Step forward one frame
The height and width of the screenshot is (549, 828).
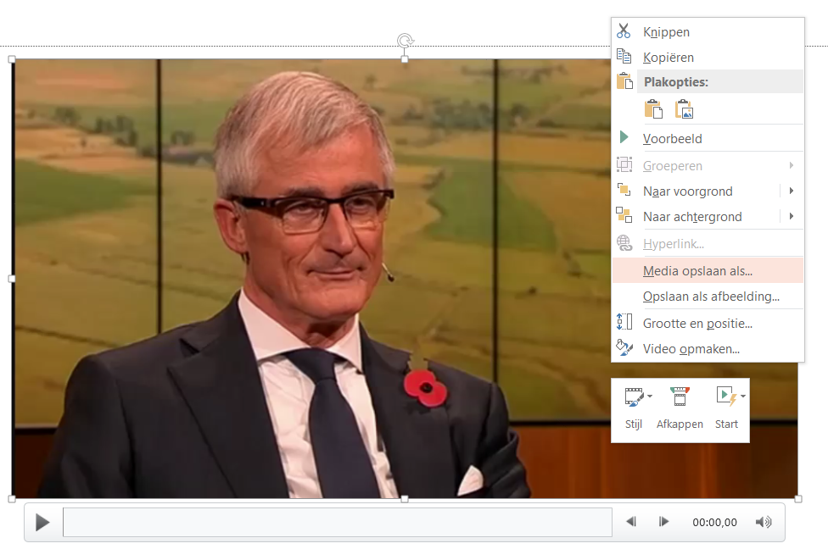(x=663, y=522)
